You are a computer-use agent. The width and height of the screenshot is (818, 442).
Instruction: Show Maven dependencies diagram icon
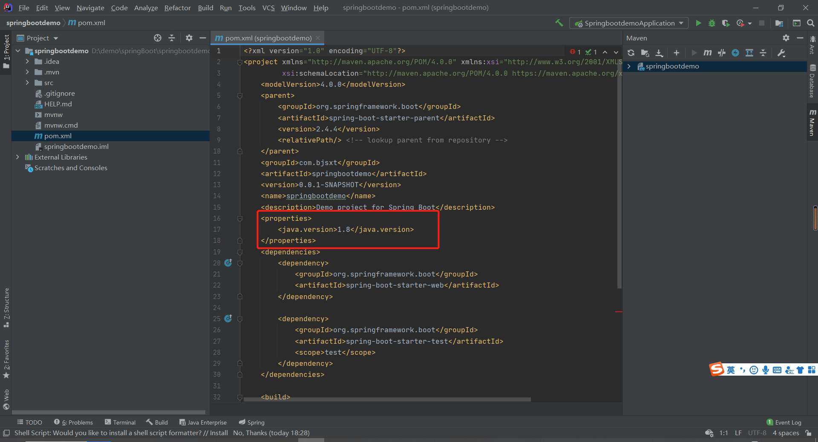point(749,53)
